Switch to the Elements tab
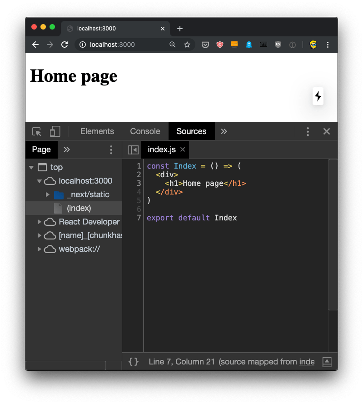The image size is (363, 404). 97,131
